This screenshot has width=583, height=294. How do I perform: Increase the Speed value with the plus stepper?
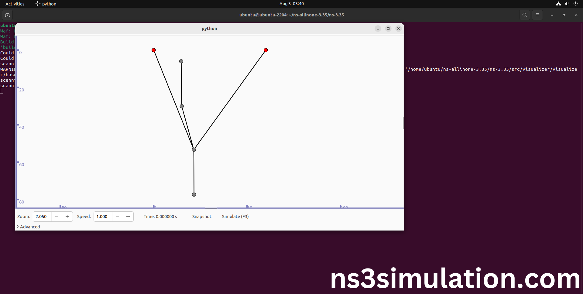click(x=128, y=217)
